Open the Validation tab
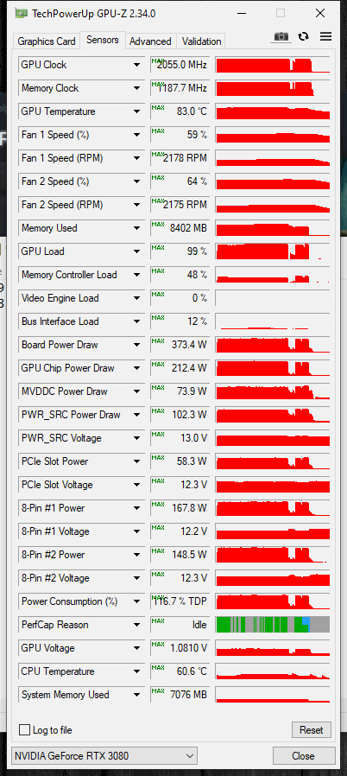This screenshot has height=776, width=347. coord(201,41)
